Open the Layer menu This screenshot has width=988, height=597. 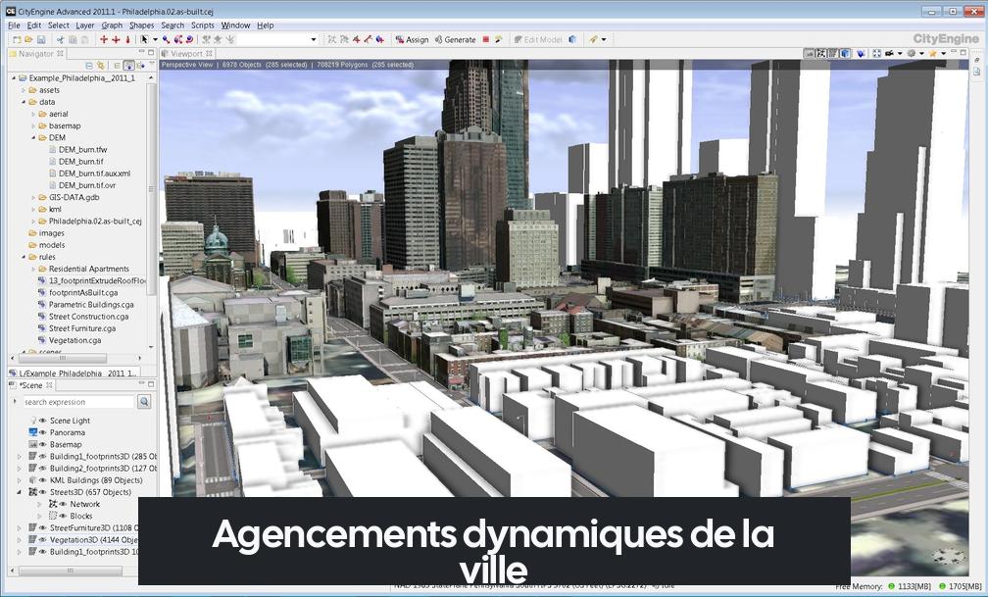point(85,25)
